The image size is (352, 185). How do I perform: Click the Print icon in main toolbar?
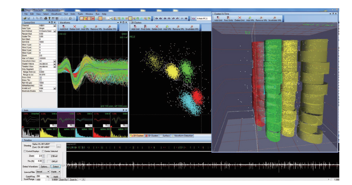coord(46,18)
